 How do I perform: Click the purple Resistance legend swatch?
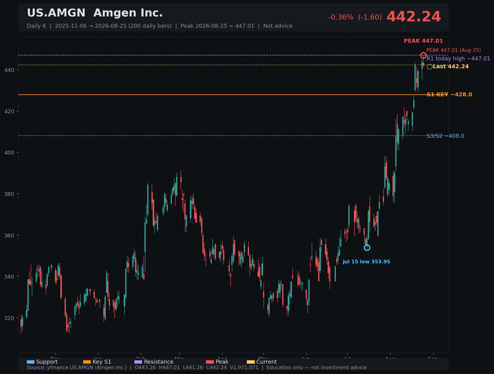(138, 362)
